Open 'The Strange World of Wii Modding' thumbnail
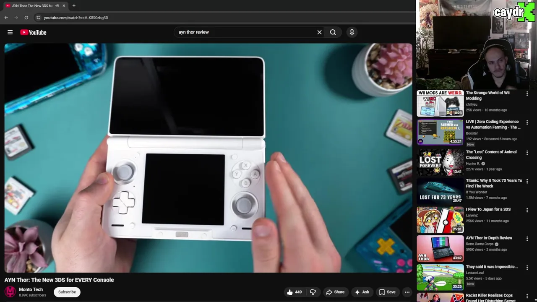 (440, 104)
